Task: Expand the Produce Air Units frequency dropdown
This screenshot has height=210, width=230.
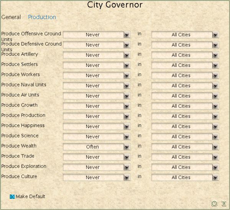Action: [96, 96]
